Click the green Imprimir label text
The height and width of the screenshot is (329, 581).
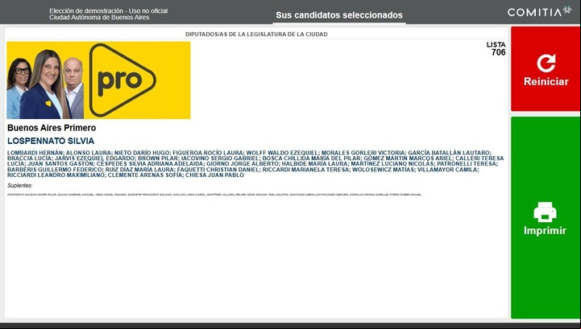click(545, 231)
